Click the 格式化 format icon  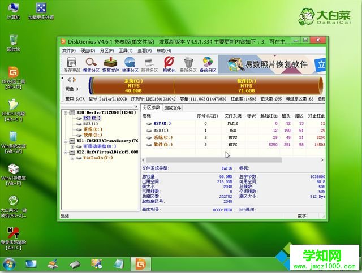169,64
